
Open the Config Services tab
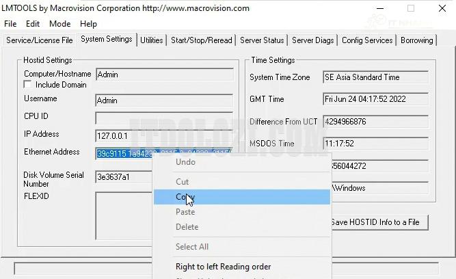point(367,40)
